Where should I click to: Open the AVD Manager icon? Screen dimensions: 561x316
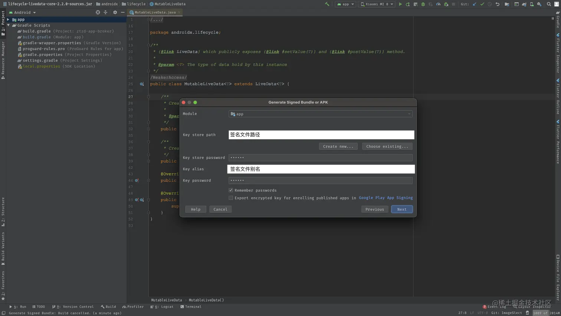click(x=532, y=4)
